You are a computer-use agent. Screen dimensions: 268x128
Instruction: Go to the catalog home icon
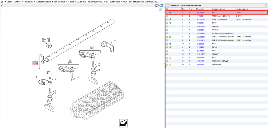click(x=2, y=2)
